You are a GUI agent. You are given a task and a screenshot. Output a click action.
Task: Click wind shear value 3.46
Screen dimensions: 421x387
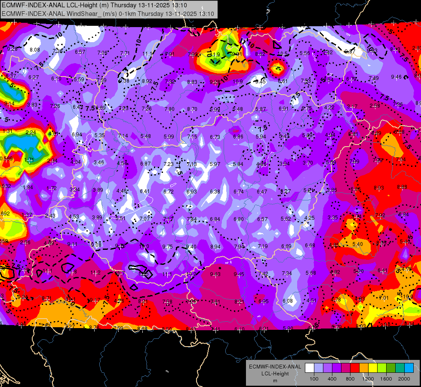99,163
